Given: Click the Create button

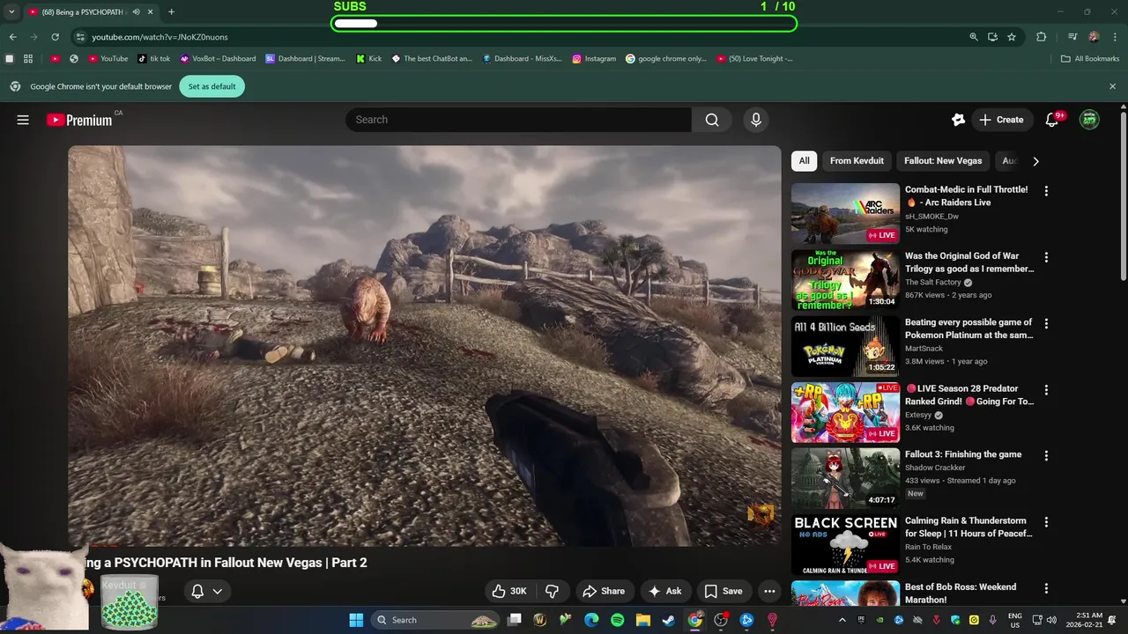Looking at the screenshot, I should 1002,120.
